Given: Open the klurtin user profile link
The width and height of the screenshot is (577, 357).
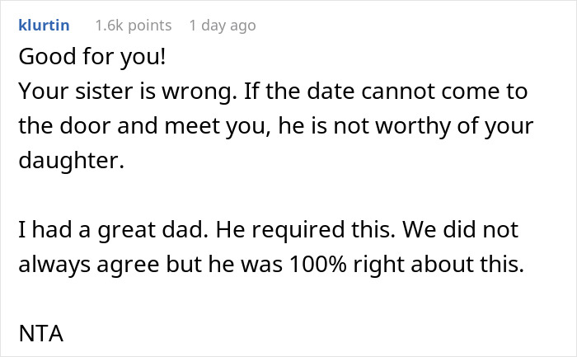Looking at the screenshot, I should (44, 26).
